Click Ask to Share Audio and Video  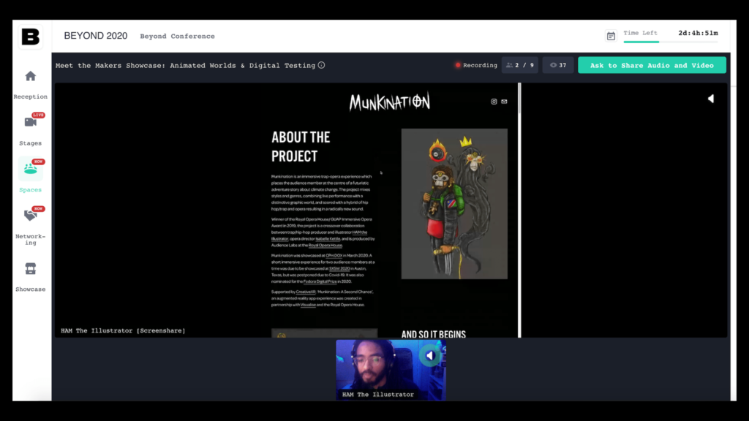click(x=652, y=65)
